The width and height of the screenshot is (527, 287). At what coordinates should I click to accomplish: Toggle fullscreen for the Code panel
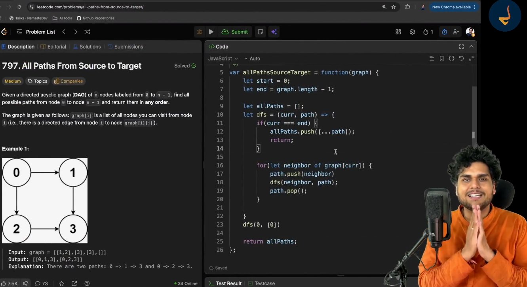click(x=461, y=47)
